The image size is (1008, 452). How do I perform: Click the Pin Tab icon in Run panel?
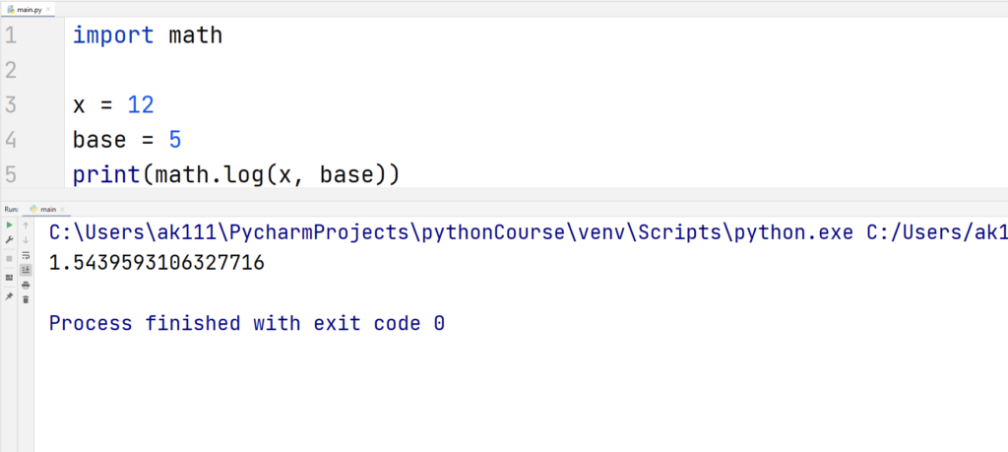(9, 296)
